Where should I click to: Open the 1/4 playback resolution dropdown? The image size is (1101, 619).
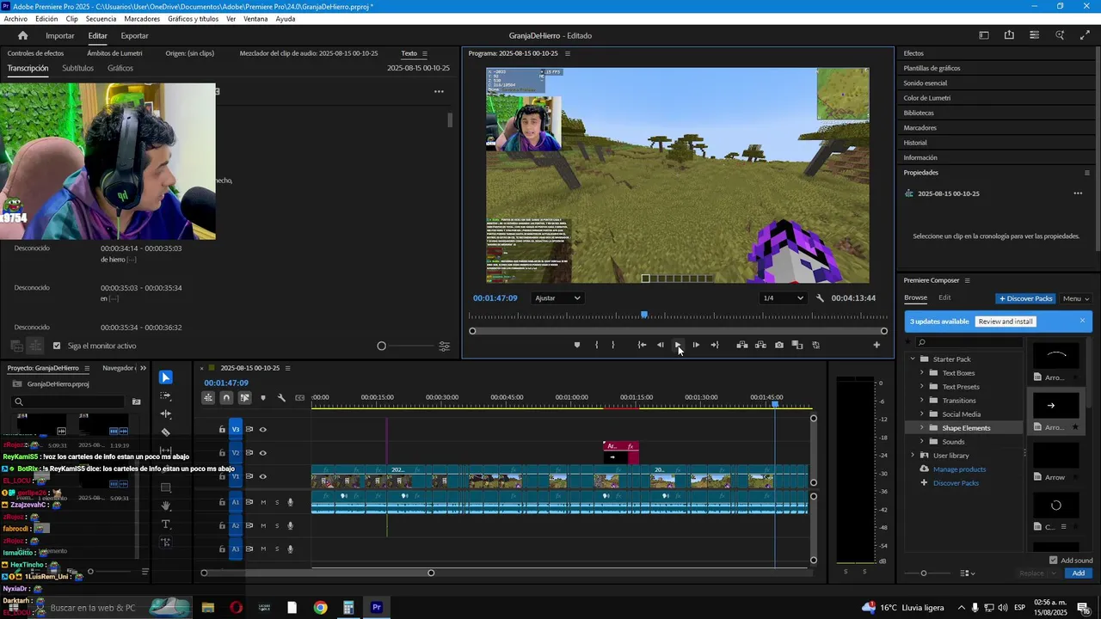(x=784, y=298)
